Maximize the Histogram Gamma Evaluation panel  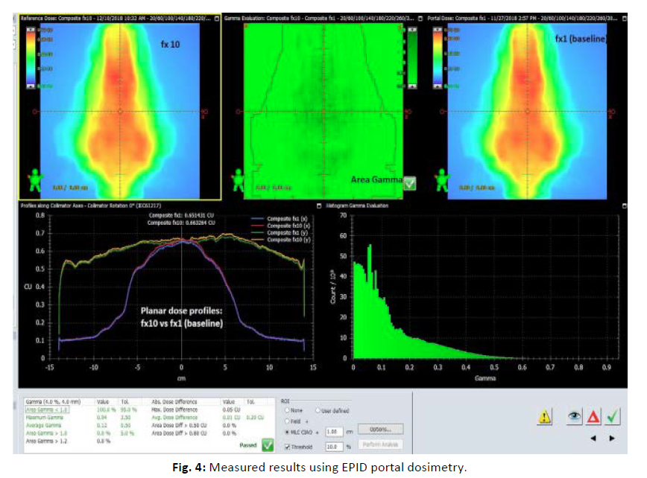625,205
